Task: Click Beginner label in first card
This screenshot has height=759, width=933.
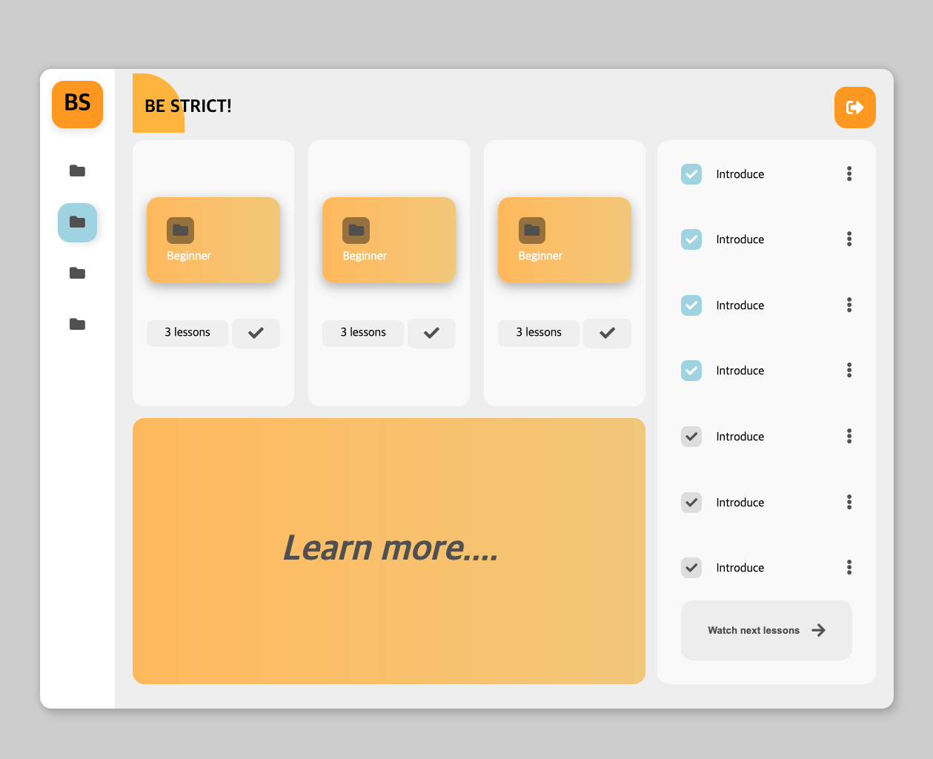Action: tap(189, 256)
